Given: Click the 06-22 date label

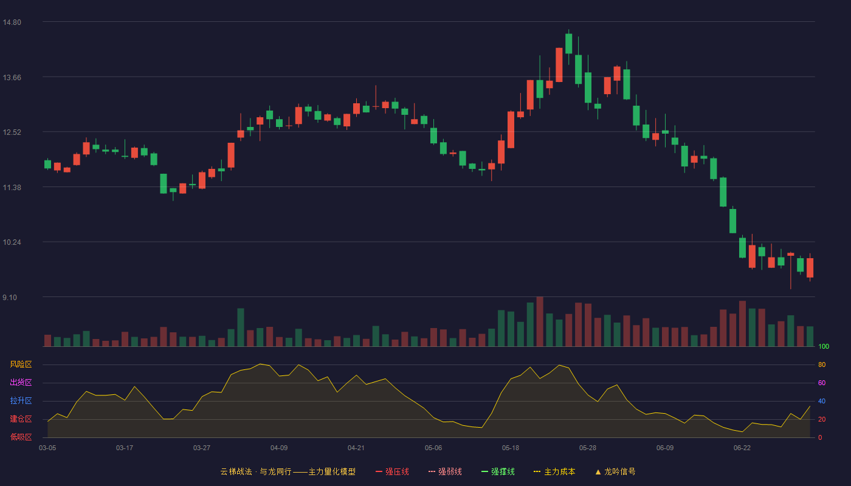Looking at the screenshot, I should pos(742,448).
